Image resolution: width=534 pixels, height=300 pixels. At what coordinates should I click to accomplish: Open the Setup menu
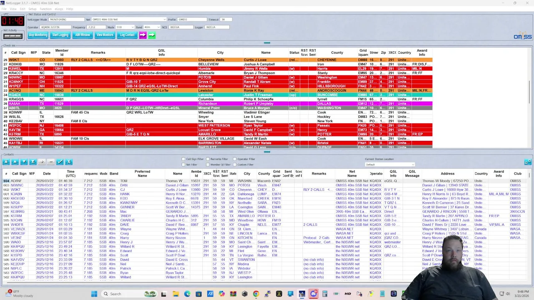32,9
